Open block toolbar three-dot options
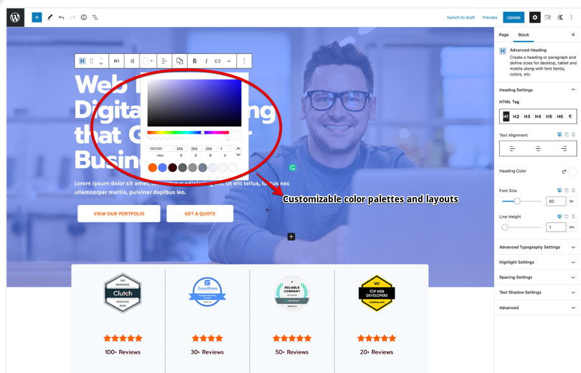 click(x=244, y=61)
